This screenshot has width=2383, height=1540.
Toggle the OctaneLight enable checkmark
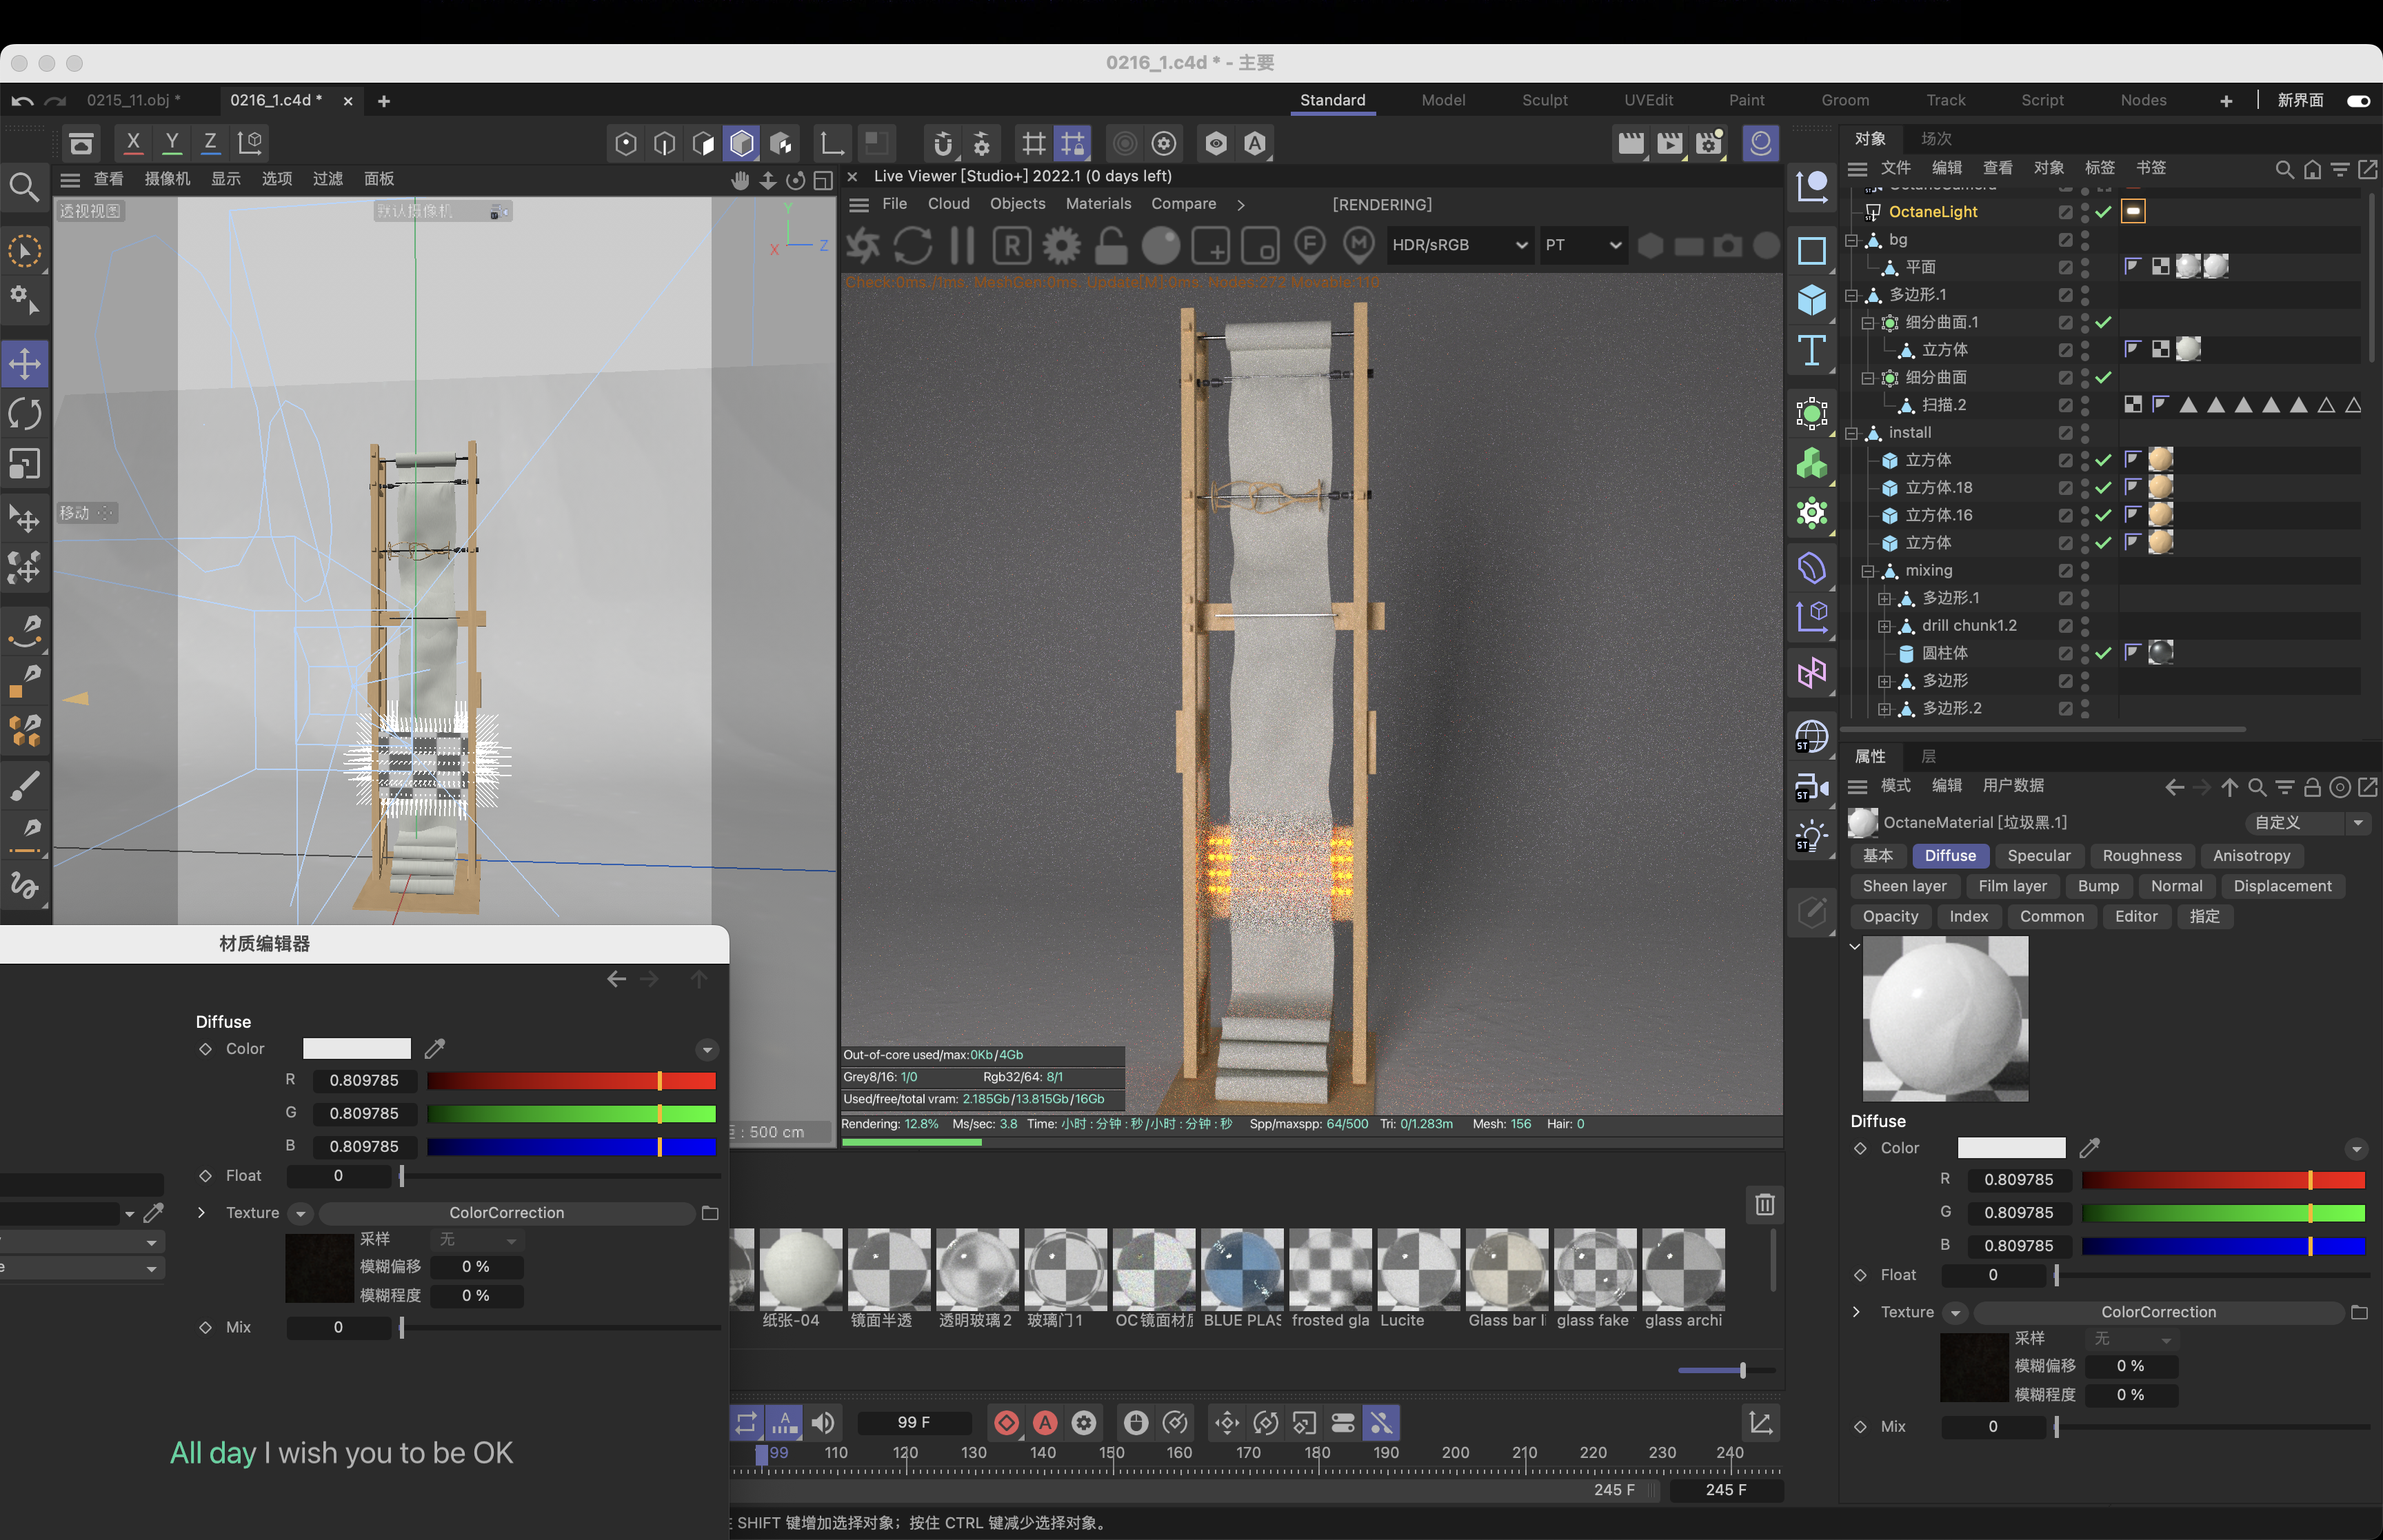pyautogui.click(x=2103, y=212)
